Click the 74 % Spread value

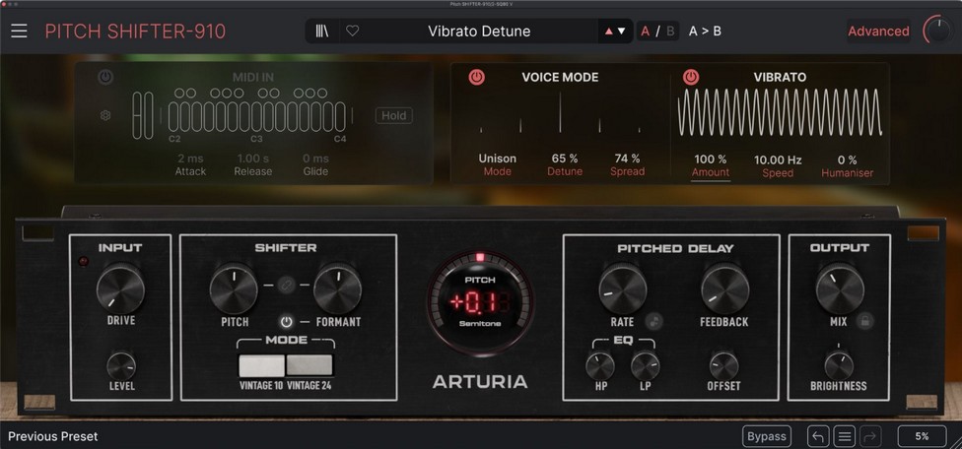[x=627, y=159]
